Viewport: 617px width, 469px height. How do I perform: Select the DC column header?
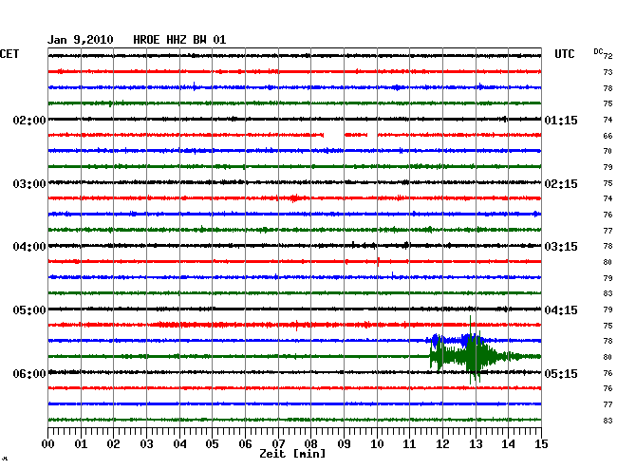[598, 51]
